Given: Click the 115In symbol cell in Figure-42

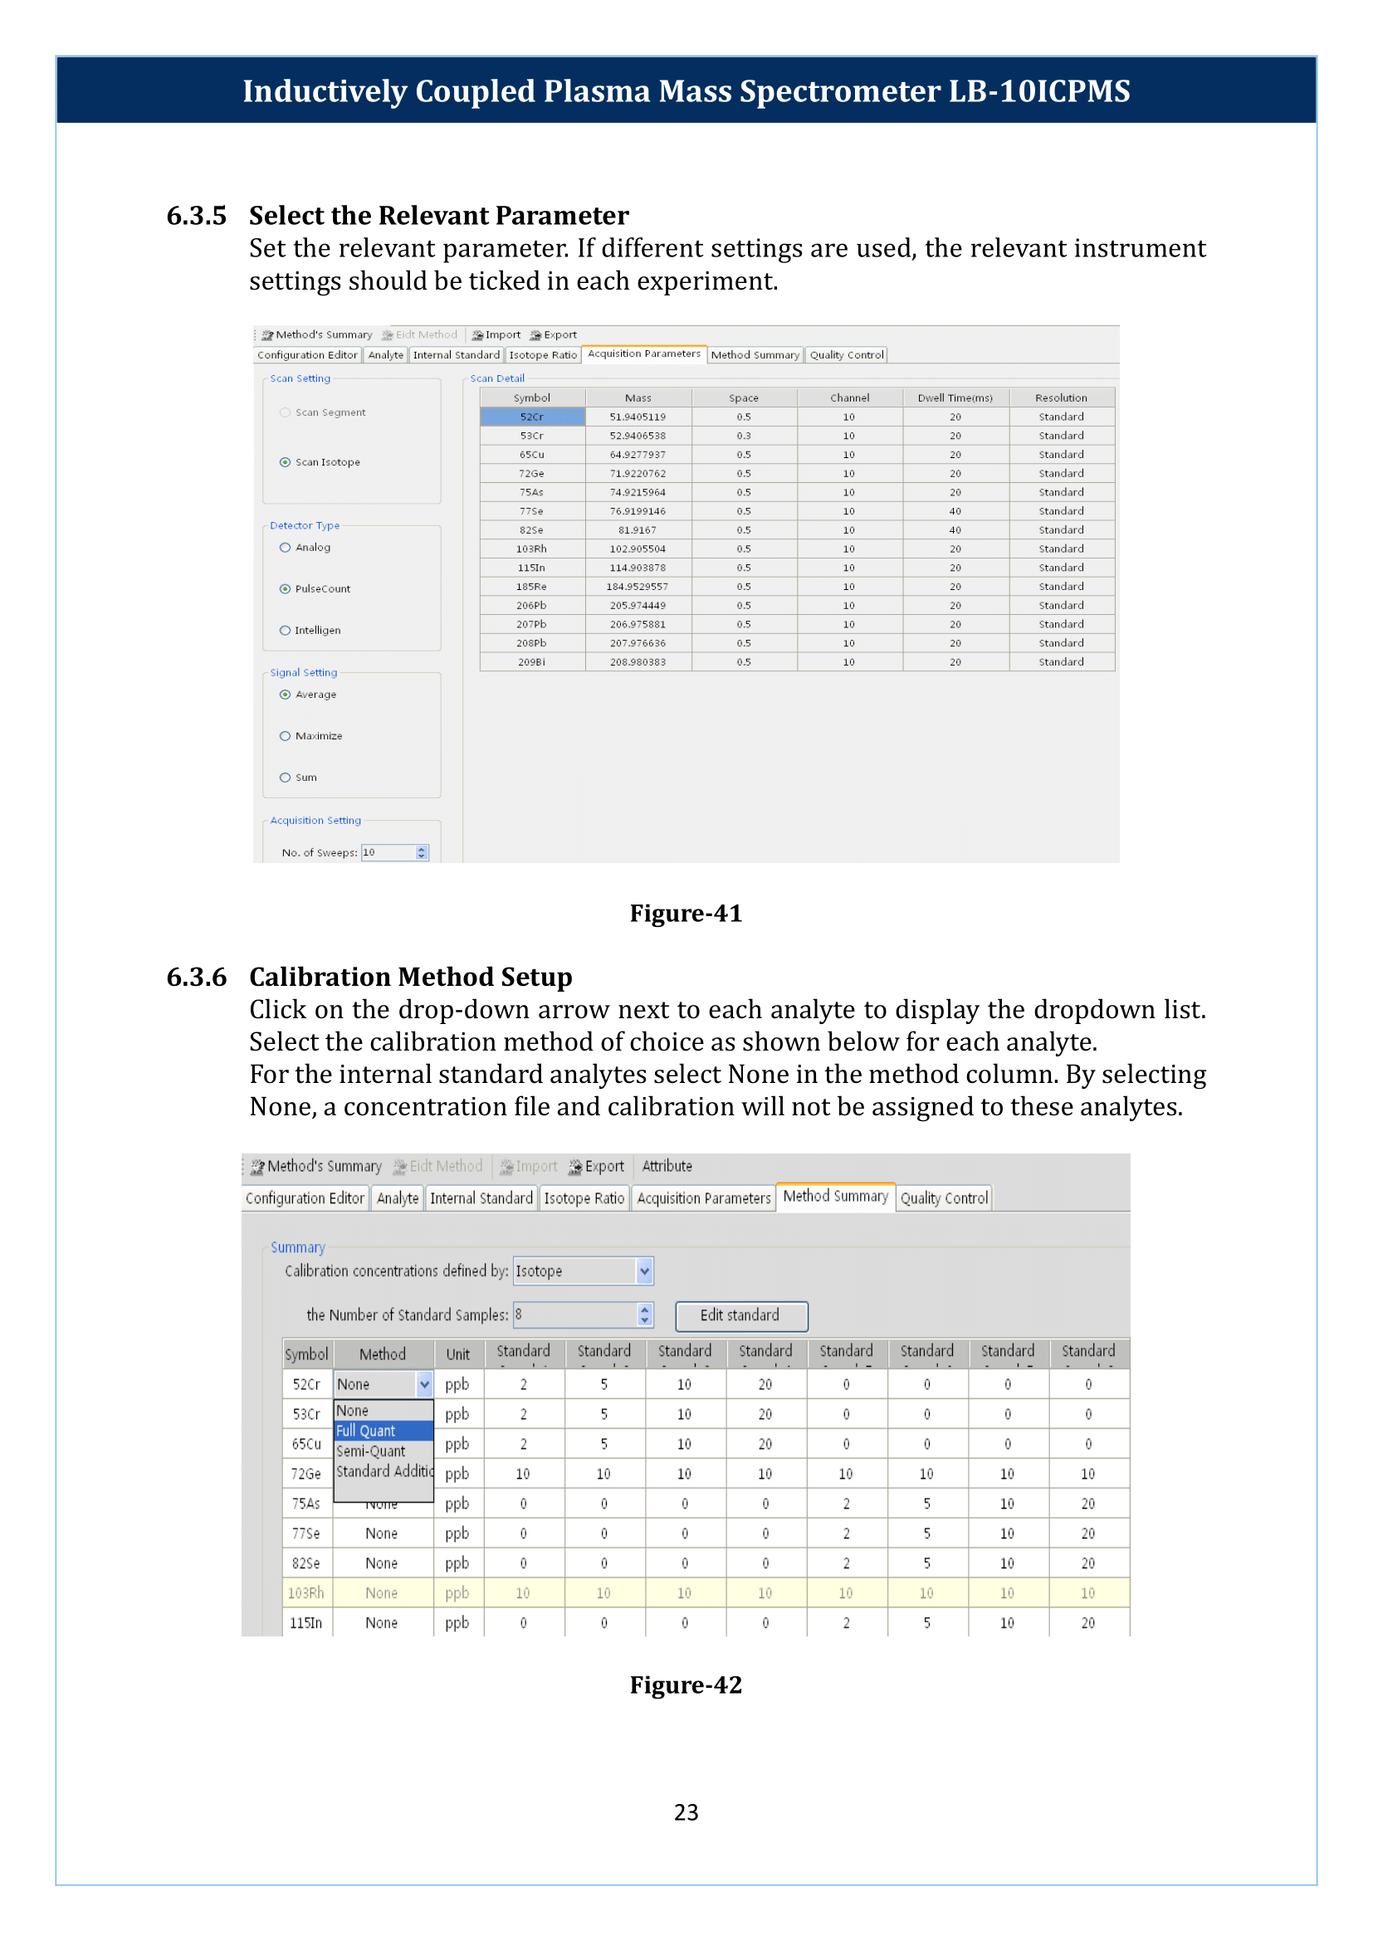Looking at the screenshot, I should [x=307, y=1623].
